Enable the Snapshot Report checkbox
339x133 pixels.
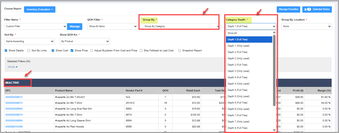click(180, 51)
